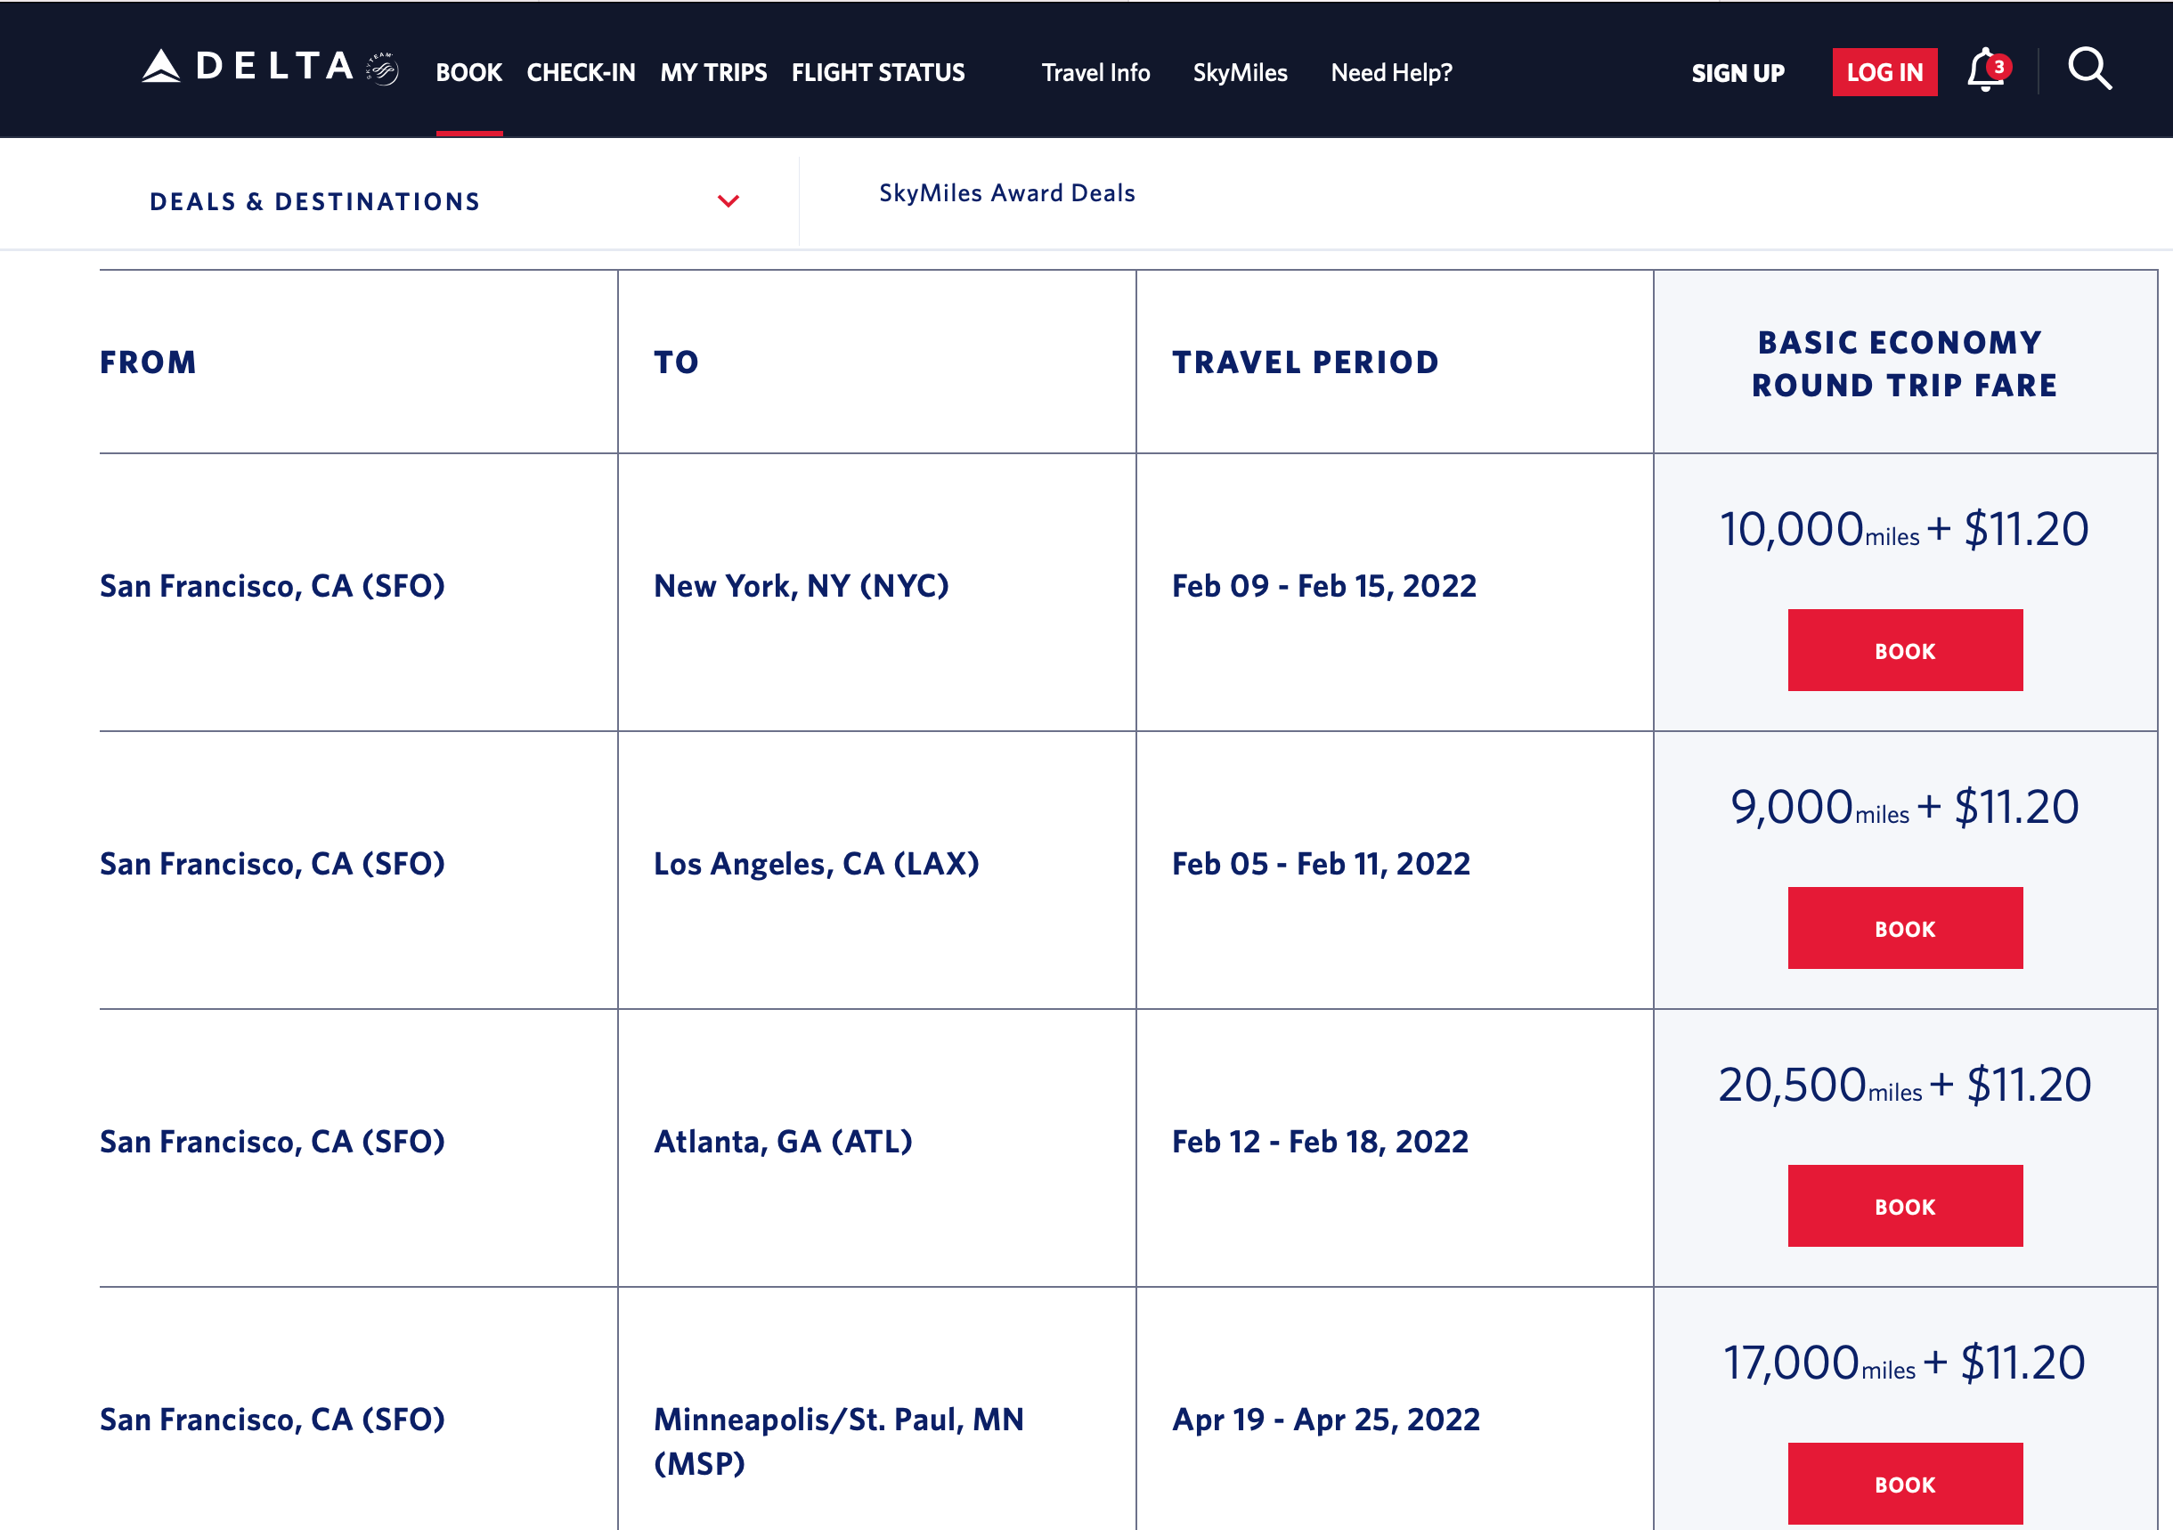Select the SkyMiles Award Deals tab
Screen dimensions: 2173x1530
pyautogui.click(x=1006, y=193)
